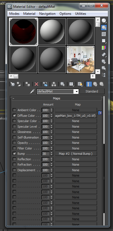Image resolution: width=113 pixels, height=231 pixels.
Task: Click the Put Material to Scene icon
Action: 19,84
